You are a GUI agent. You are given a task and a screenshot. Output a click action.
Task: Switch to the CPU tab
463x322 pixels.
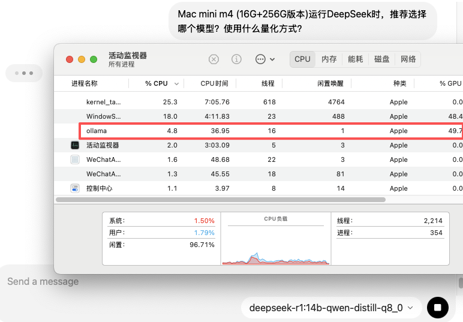(302, 59)
